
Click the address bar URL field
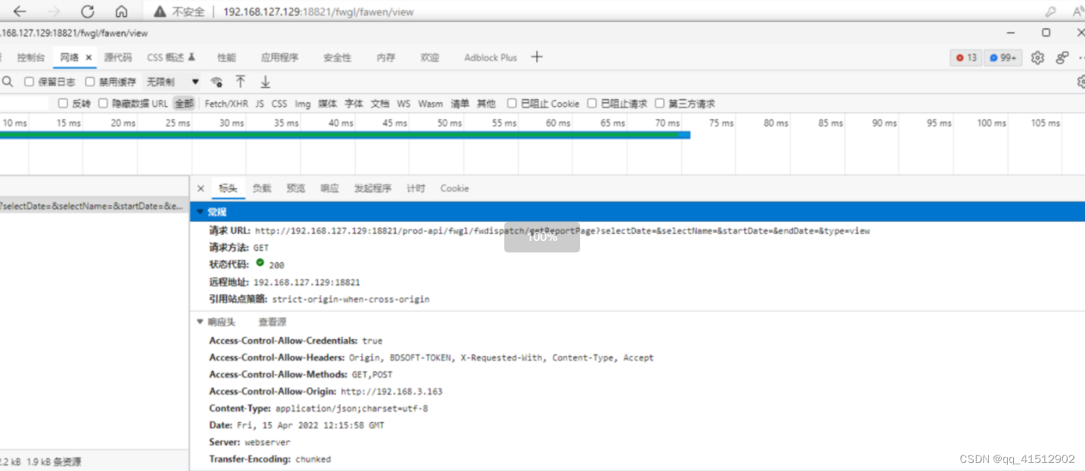pos(318,12)
